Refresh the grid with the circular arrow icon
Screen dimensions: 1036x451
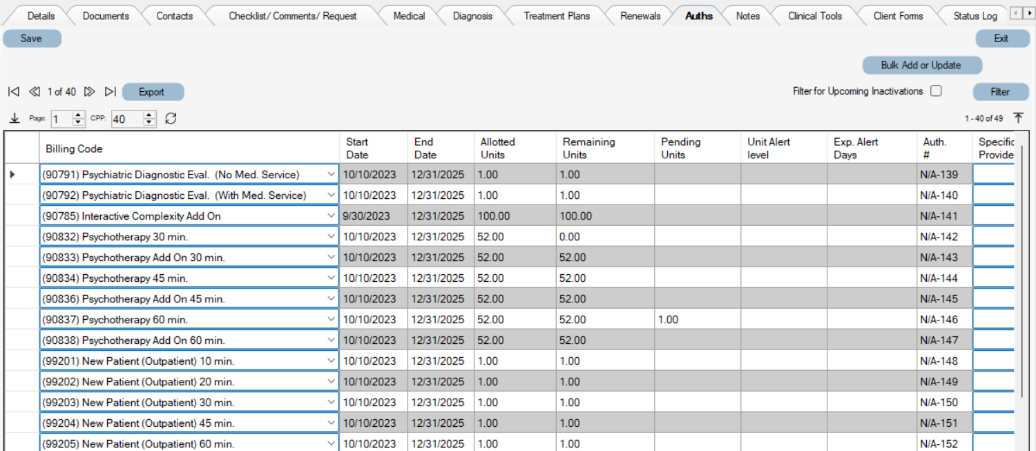click(169, 118)
